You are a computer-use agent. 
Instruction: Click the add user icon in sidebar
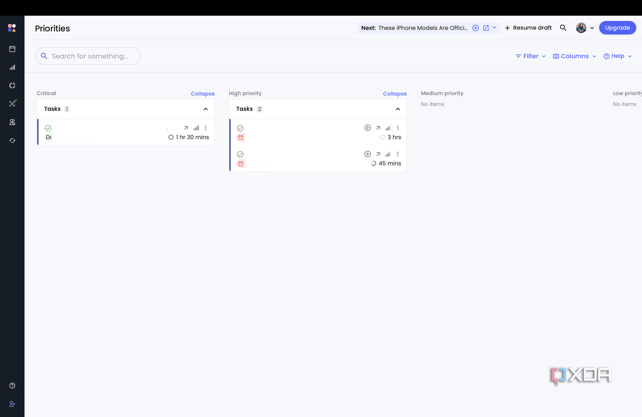click(x=12, y=404)
